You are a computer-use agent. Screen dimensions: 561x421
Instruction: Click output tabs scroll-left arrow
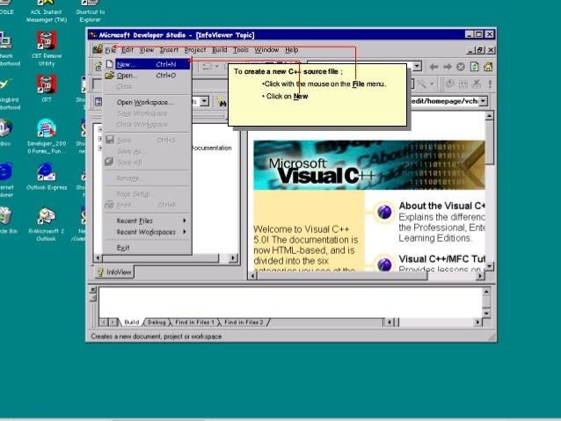click(x=104, y=323)
